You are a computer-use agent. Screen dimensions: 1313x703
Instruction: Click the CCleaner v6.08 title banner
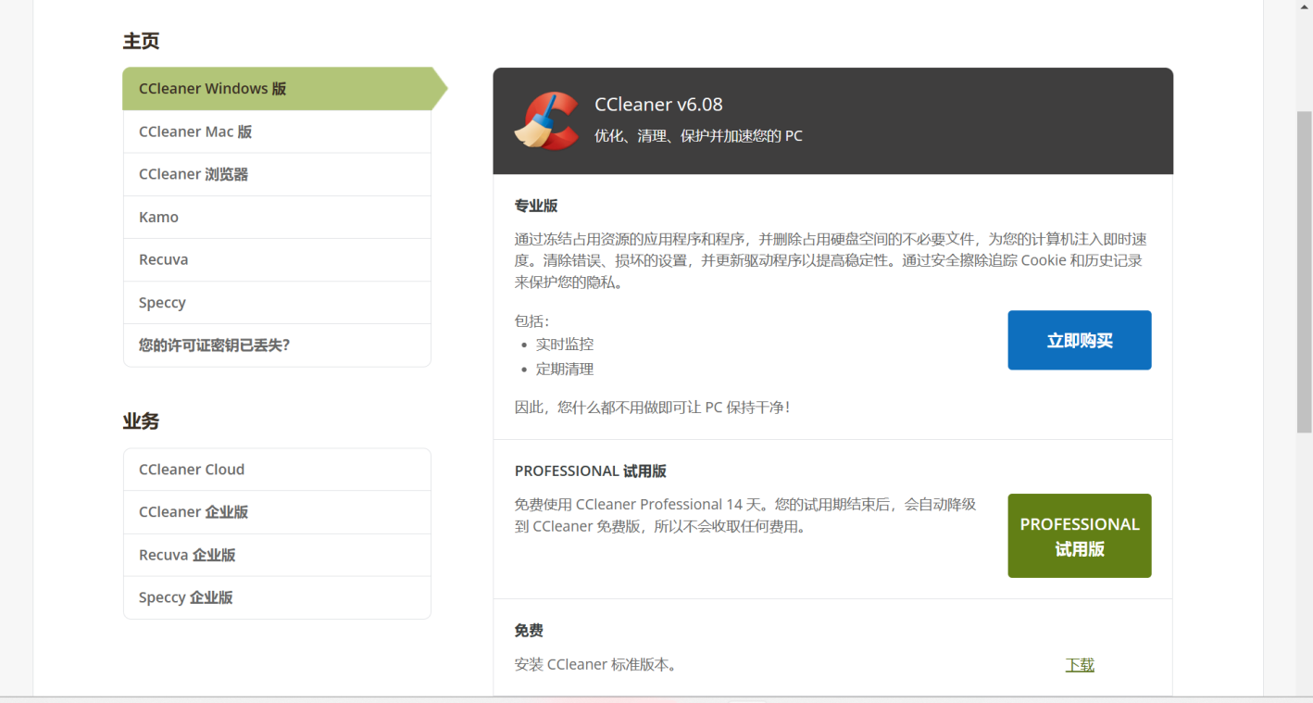point(658,105)
